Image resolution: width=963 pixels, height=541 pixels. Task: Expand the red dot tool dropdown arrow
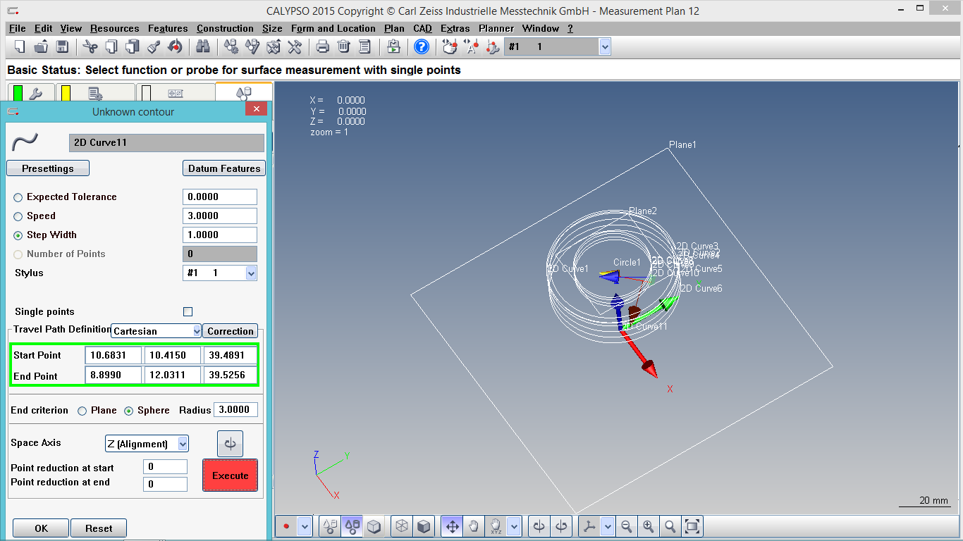click(x=305, y=526)
